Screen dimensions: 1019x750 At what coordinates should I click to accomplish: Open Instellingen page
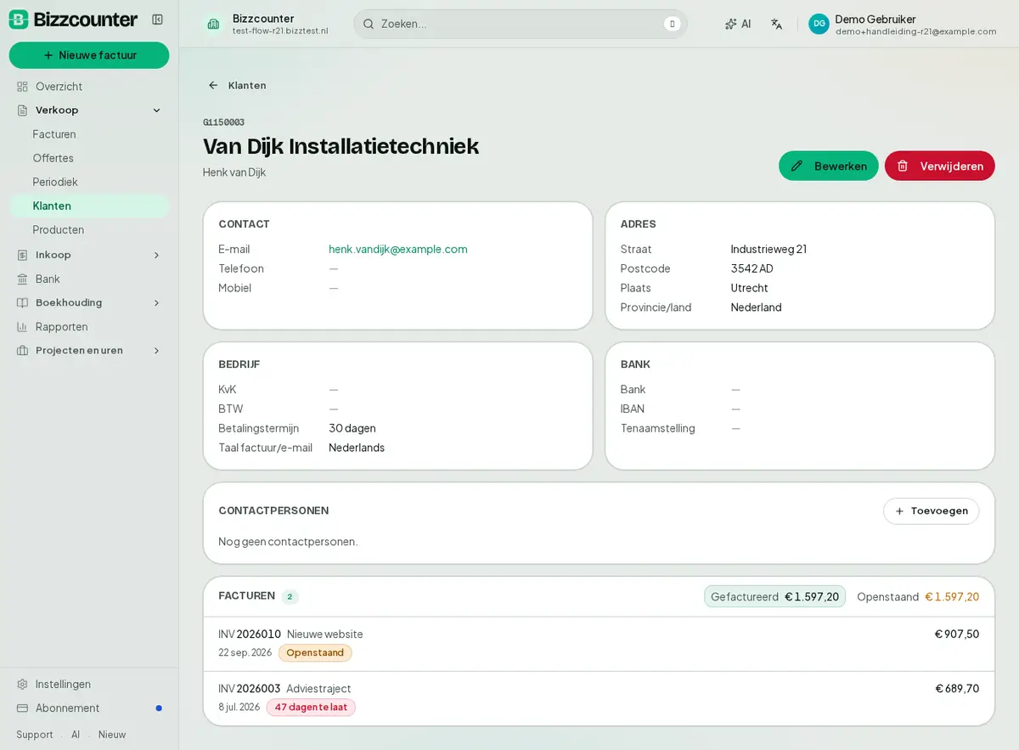pos(89,684)
